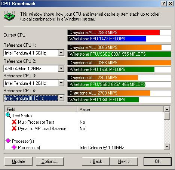Viewport: 175px width, 170px height.
Task: Click the Current CPU: label
Action: pyautogui.click(x=15, y=35)
